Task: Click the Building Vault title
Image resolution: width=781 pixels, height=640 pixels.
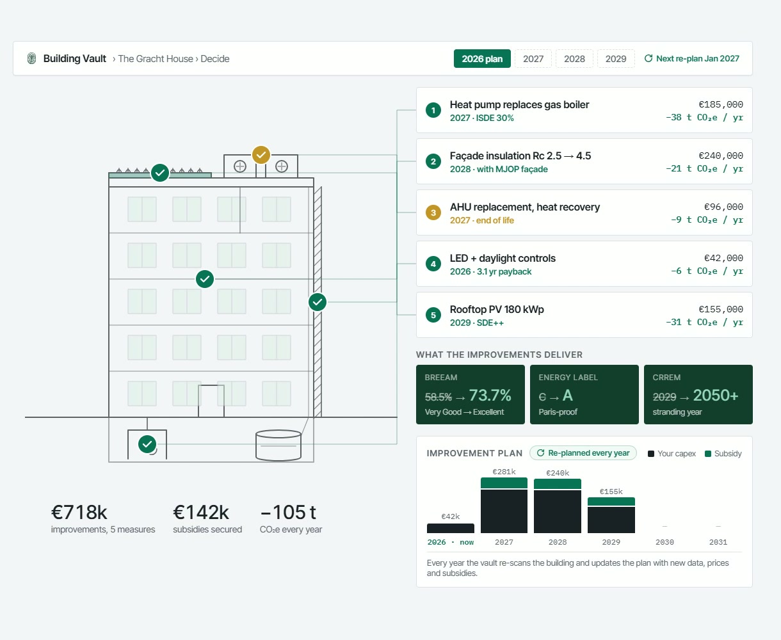Action: click(x=75, y=59)
